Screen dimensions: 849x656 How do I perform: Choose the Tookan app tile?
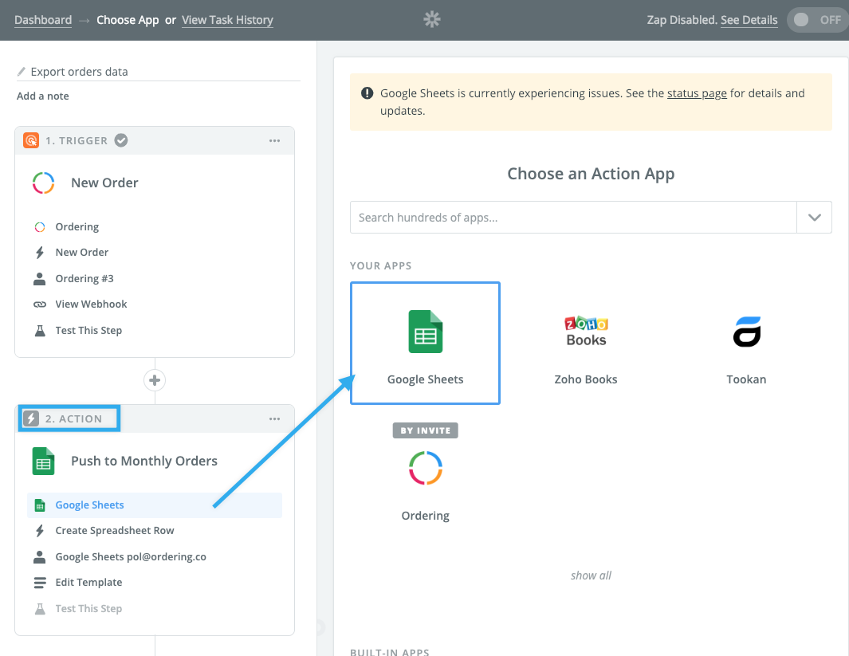746,344
